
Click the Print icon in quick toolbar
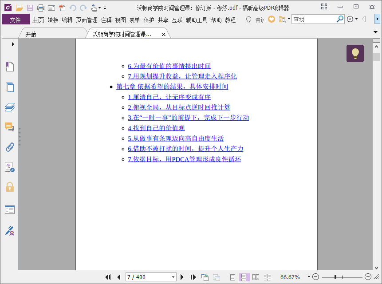(x=41, y=8)
